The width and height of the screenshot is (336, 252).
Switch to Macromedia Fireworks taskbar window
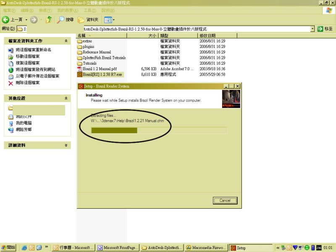pos(206,248)
